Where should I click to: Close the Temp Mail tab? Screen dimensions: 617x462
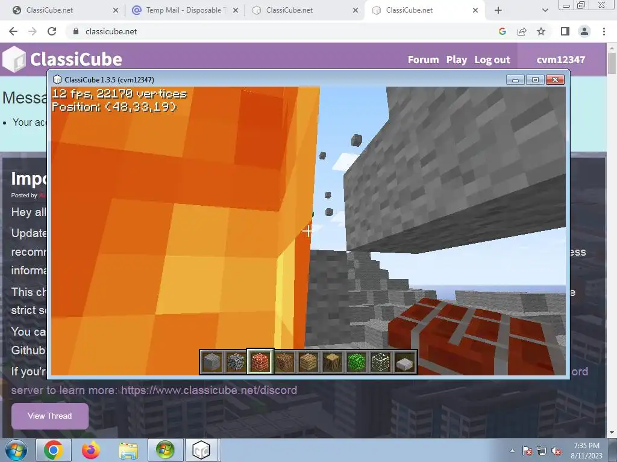tap(236, 10)
